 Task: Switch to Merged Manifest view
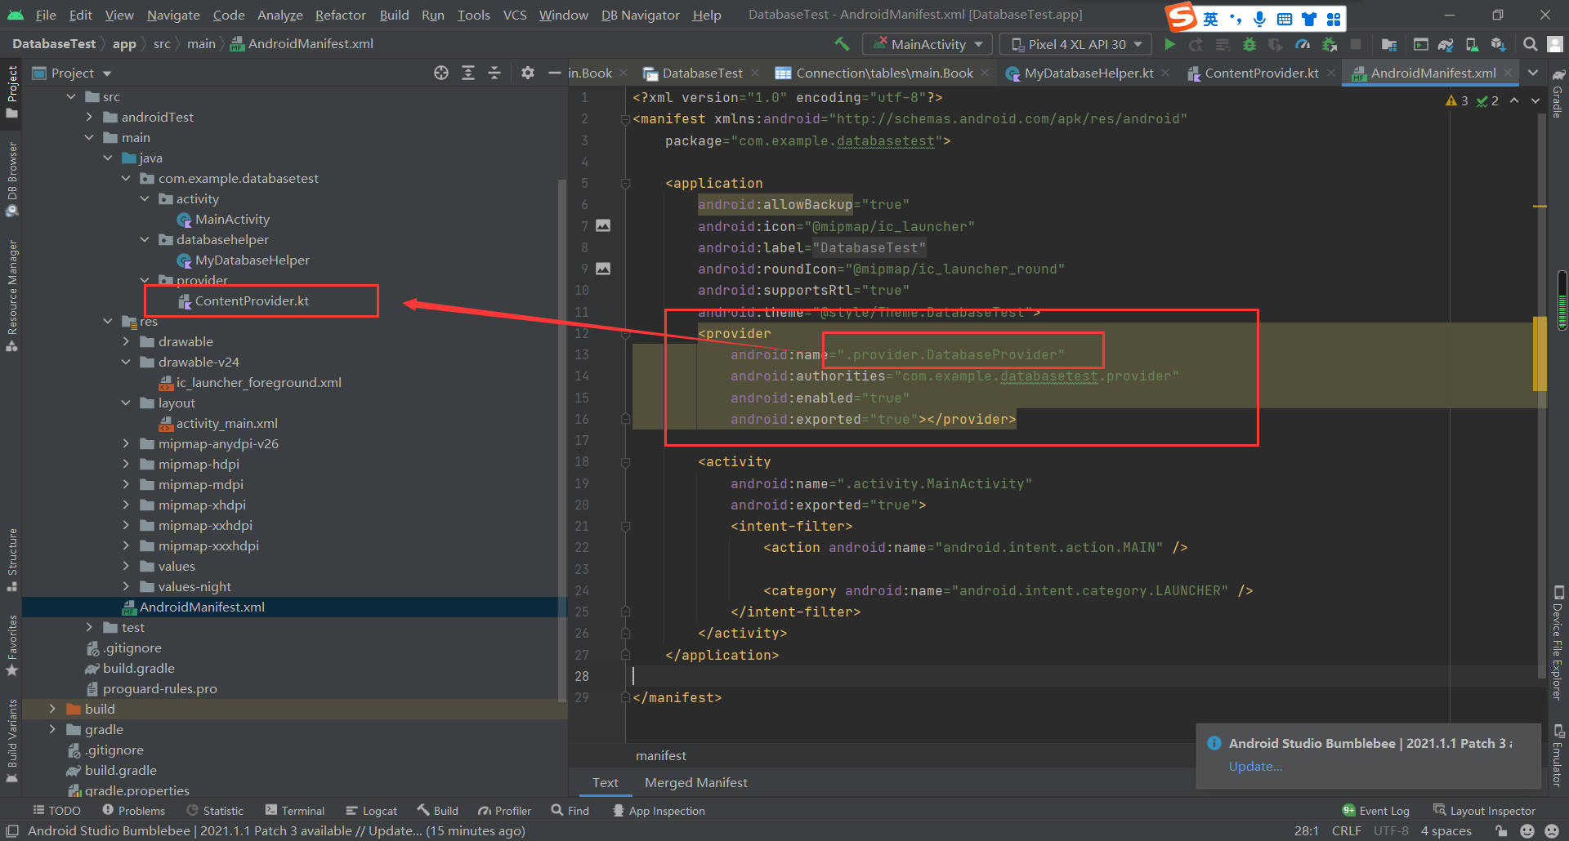pyautogui.click(x=695, y=782)
